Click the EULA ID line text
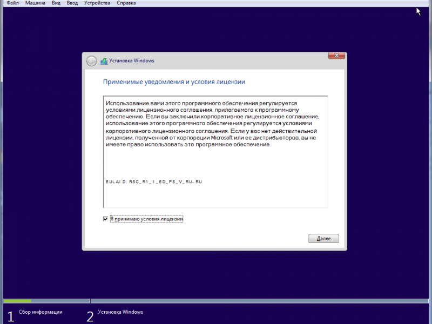 154,182
